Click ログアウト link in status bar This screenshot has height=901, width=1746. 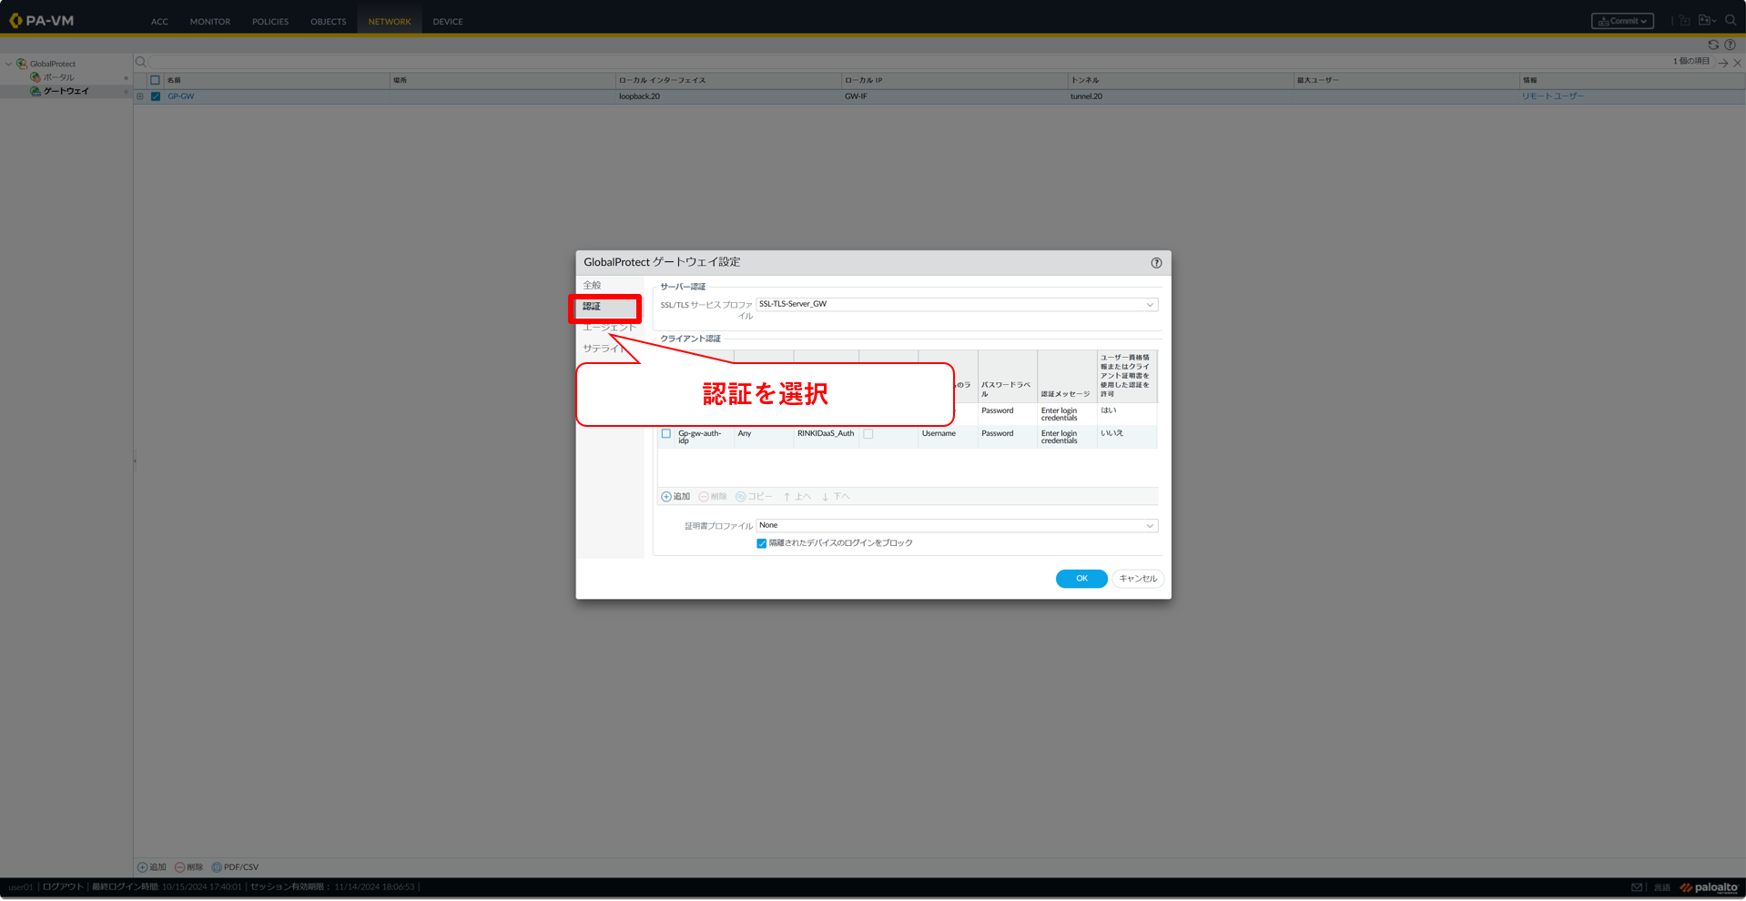pyautogui.click(x=63, y=887)
